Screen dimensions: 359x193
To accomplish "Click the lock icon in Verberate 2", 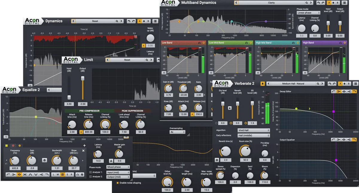I will (x=263, y=83).
